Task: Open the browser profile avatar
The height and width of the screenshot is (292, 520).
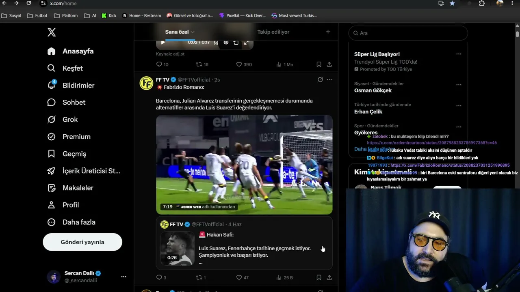Action: click(500, 3)
